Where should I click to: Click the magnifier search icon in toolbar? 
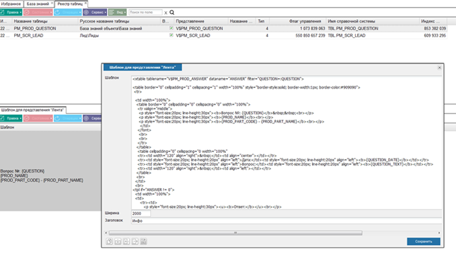point(172,13)
